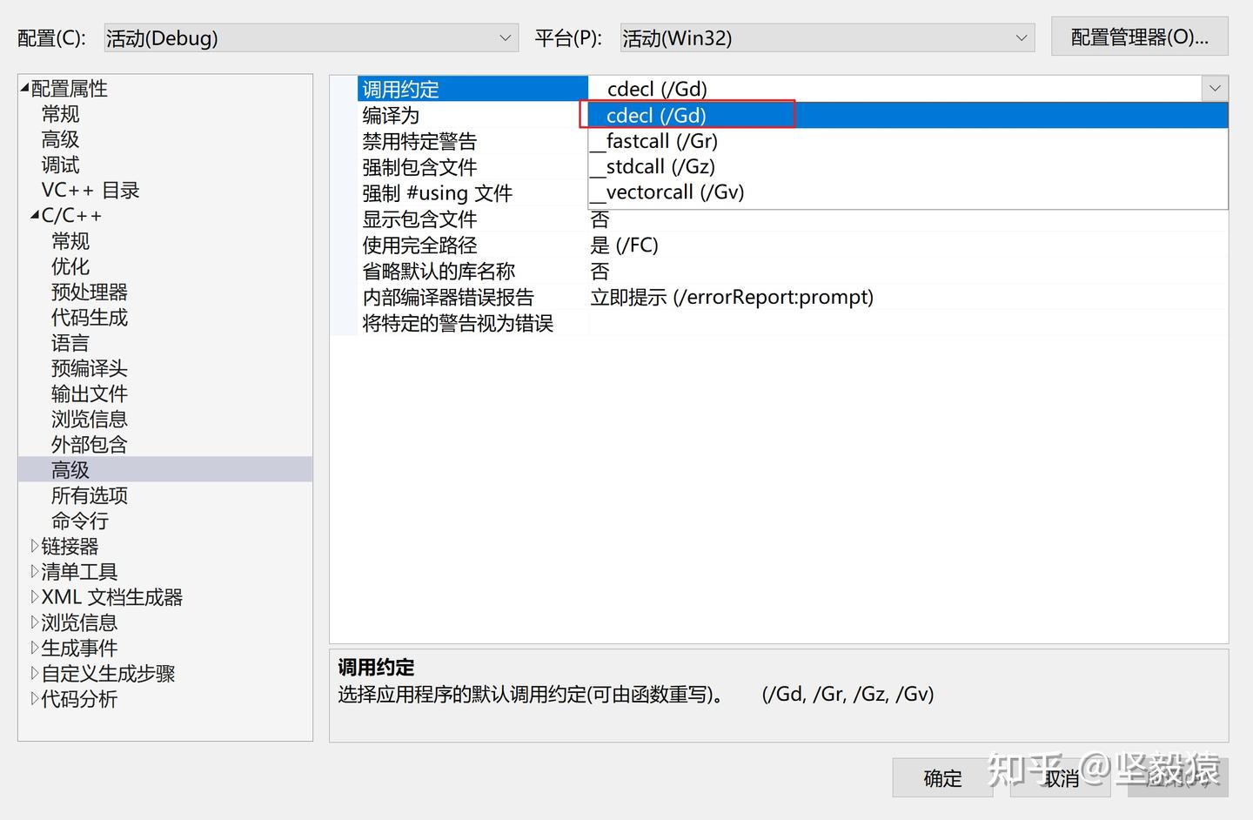
Task: Select the 优化 settings page
Action: [70, 266]
